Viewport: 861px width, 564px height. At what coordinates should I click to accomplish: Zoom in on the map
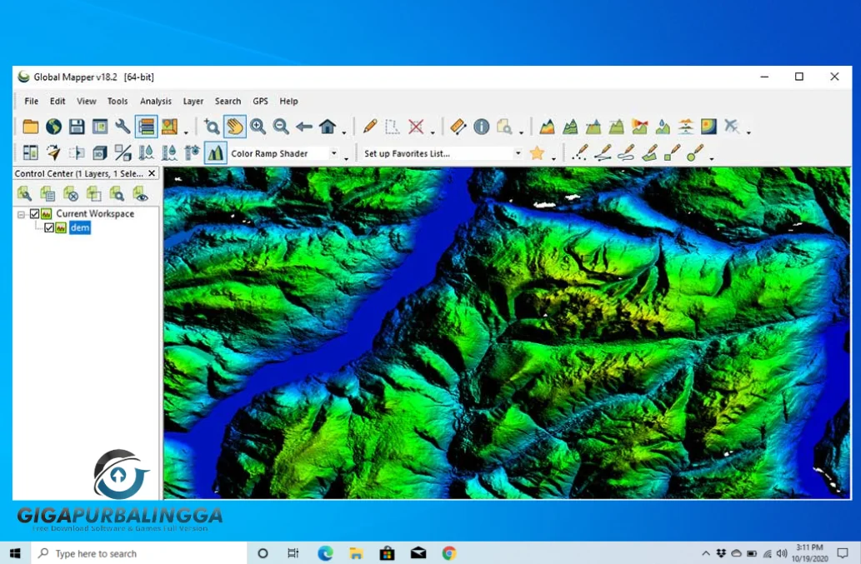pos(258,127)
